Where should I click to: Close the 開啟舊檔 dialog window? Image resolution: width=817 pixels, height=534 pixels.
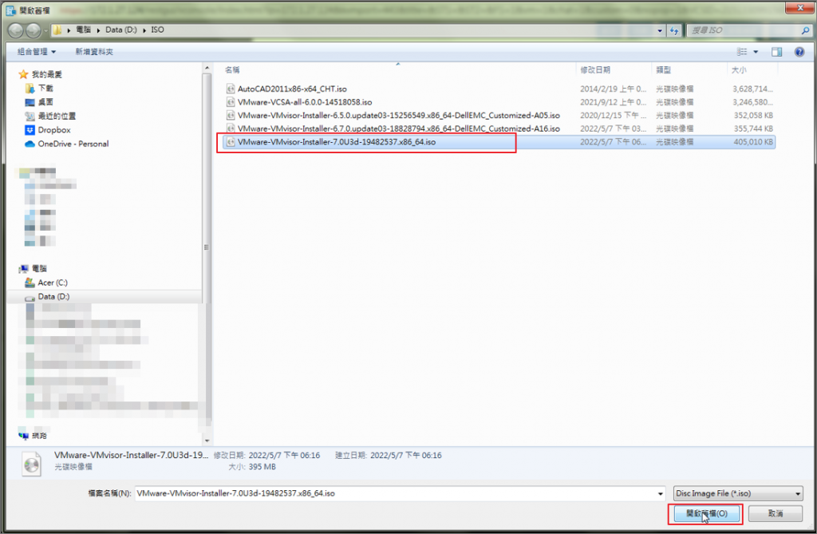pos(800,8)
